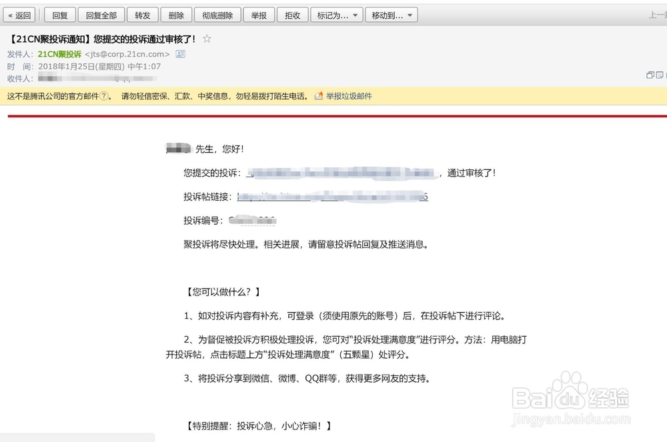
Task: Permanently delete via 彻底删除
Action: 217,15
